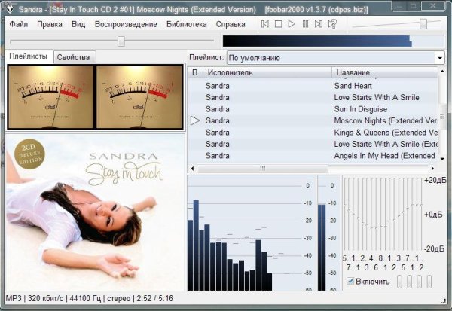Click the last small button beside Включить
Image resolution: width=452 pixels, height=311 pixels.
(x=429, y=282)
